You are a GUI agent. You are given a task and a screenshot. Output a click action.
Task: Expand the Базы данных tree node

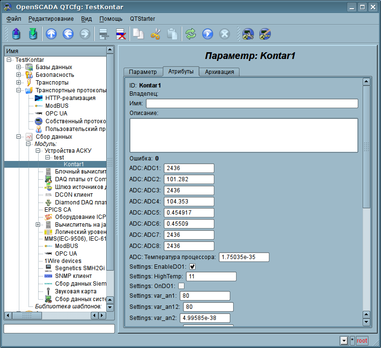(18, 67)
